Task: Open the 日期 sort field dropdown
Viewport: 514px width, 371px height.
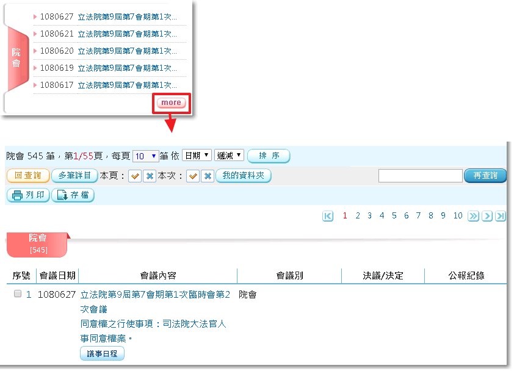Action: (x=197, y=156)
